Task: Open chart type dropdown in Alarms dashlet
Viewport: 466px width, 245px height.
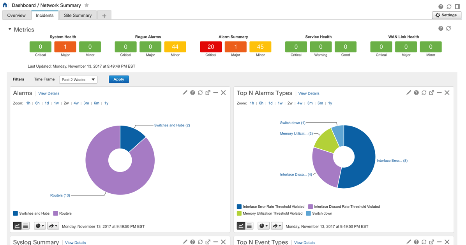Action: coord(40,226)
